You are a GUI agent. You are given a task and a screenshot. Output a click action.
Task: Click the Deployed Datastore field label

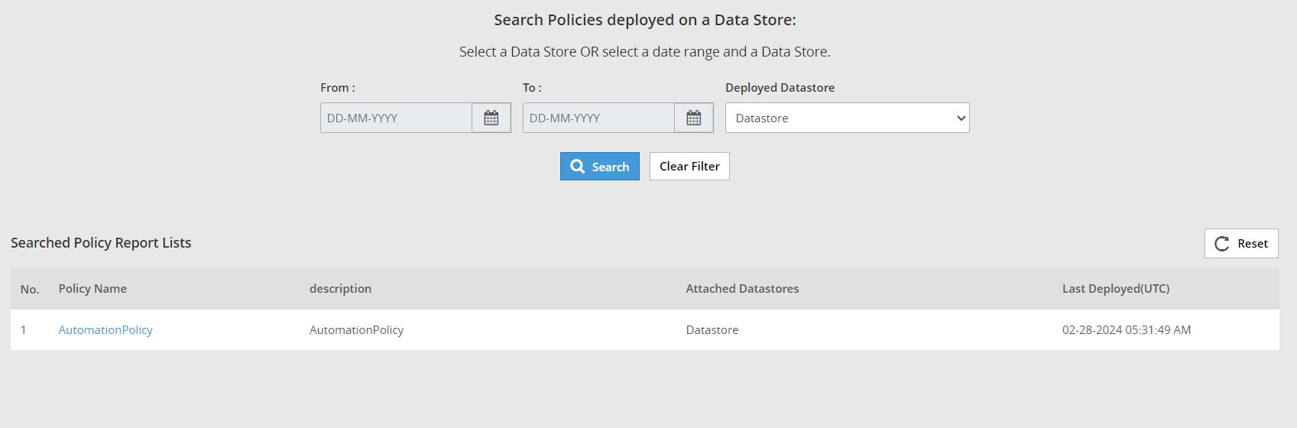click(x=780, y=88)
